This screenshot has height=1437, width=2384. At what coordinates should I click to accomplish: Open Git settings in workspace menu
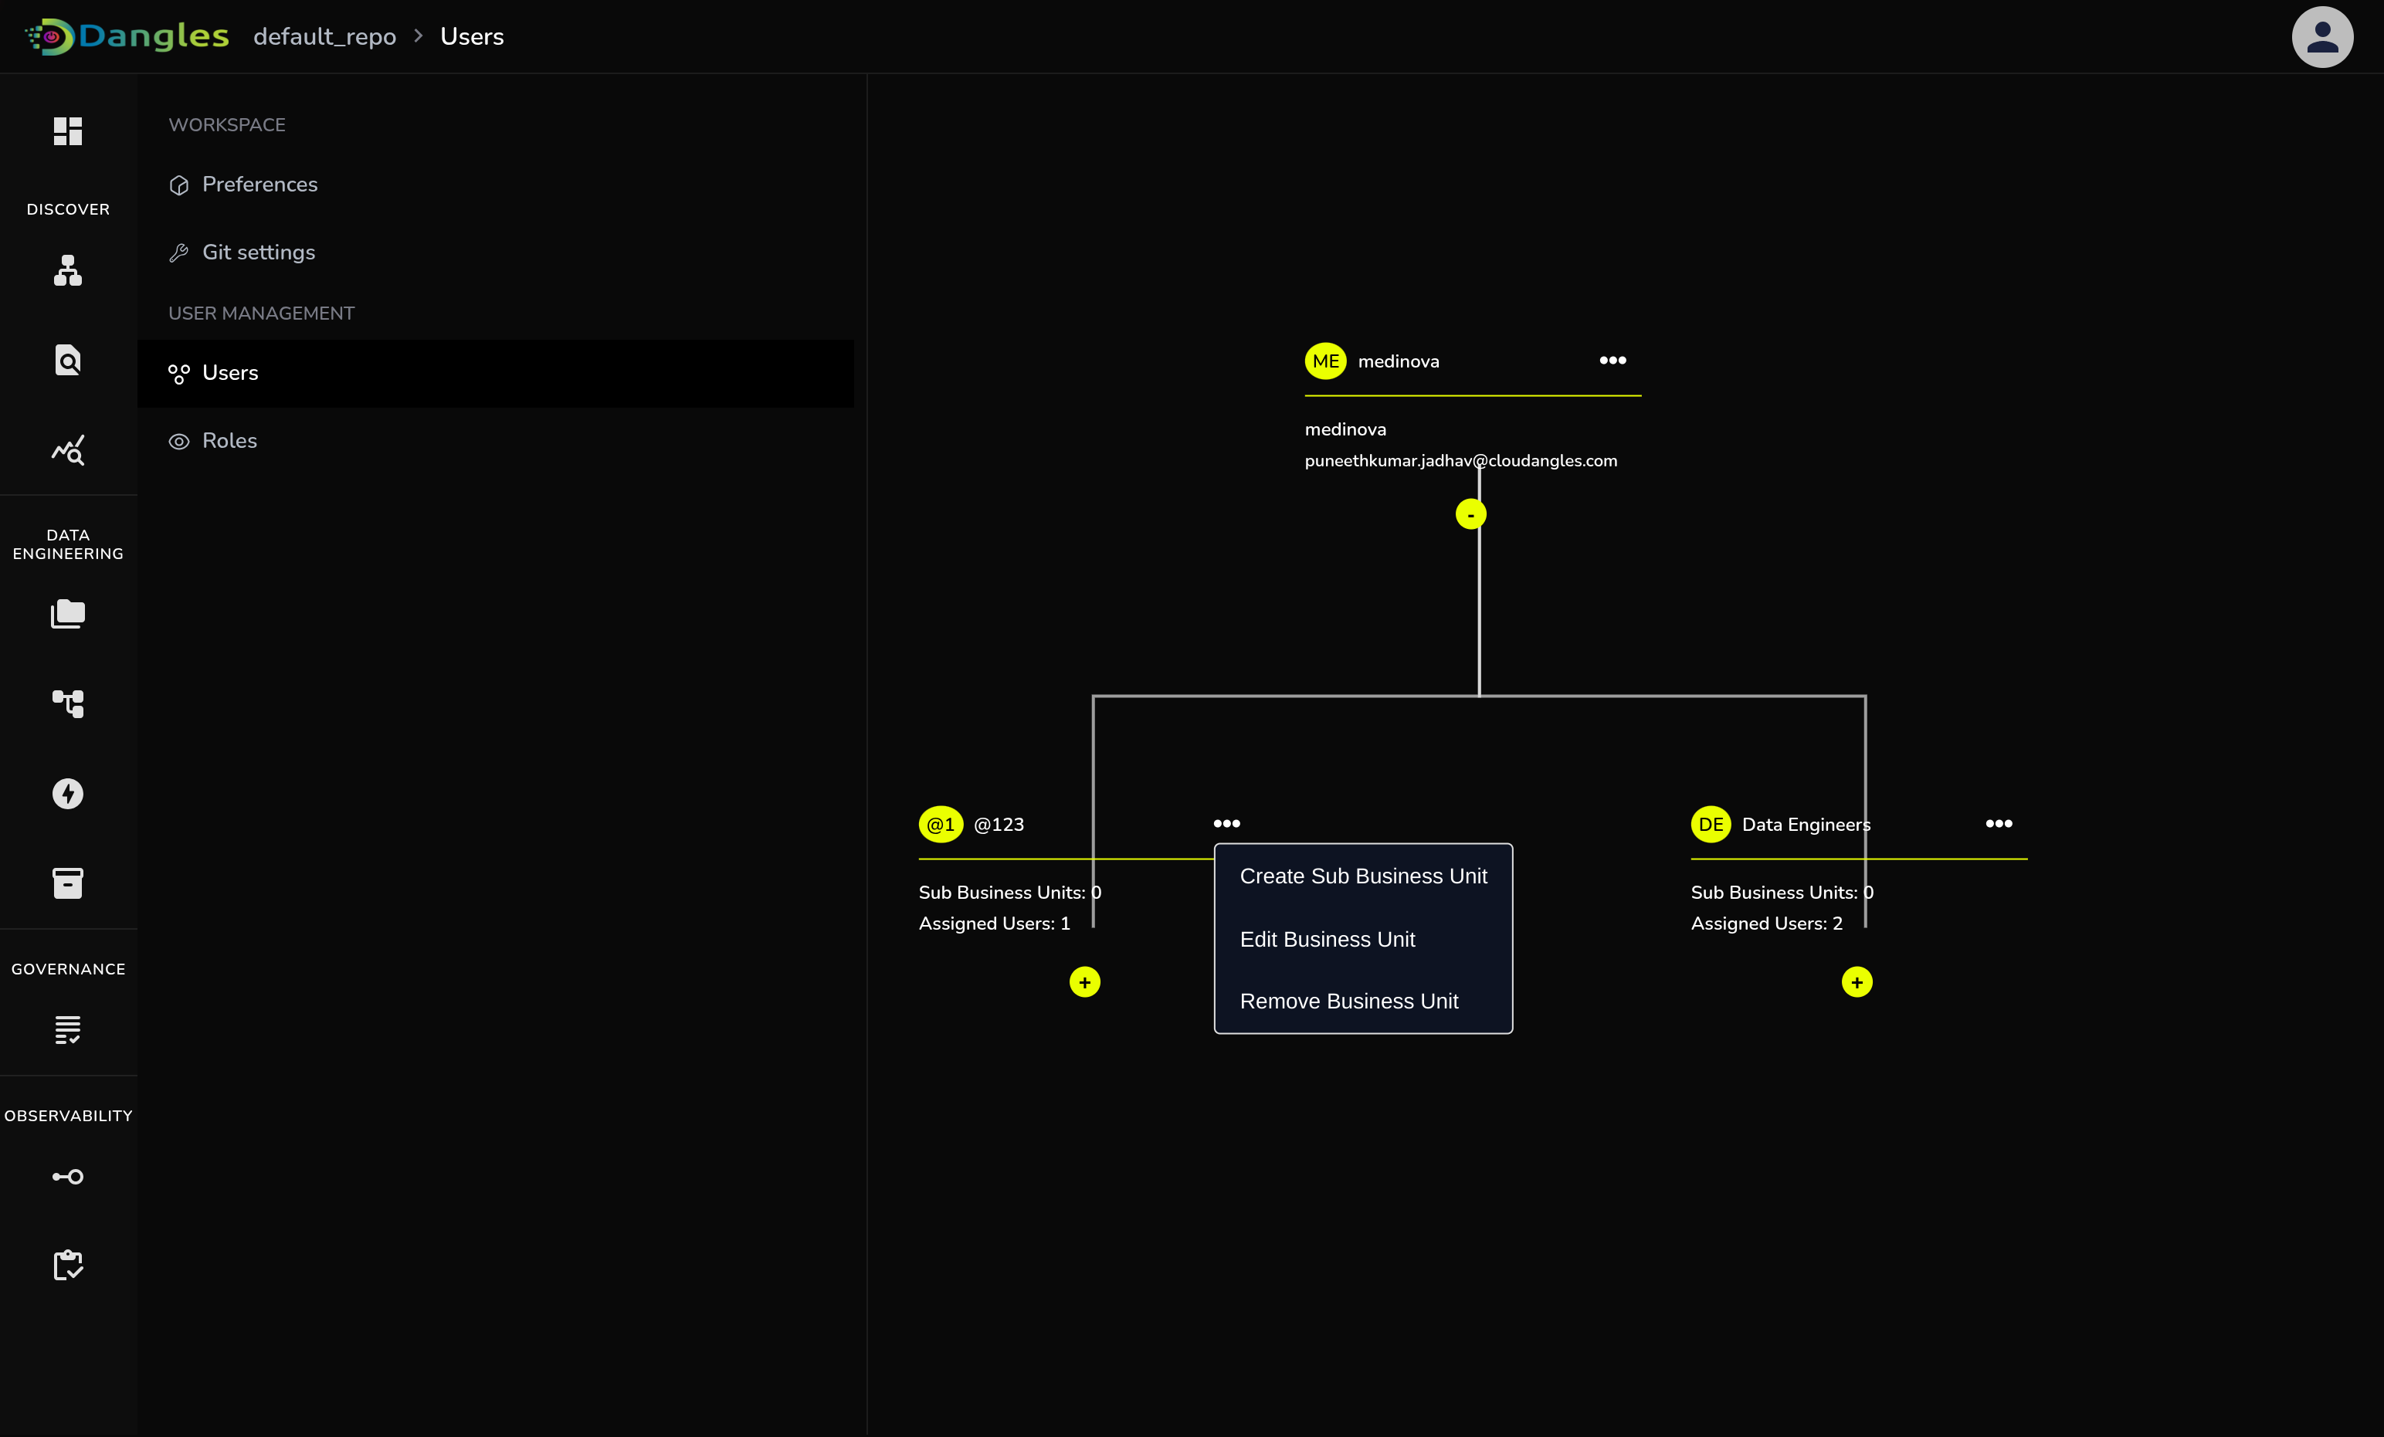pos(259,252)
